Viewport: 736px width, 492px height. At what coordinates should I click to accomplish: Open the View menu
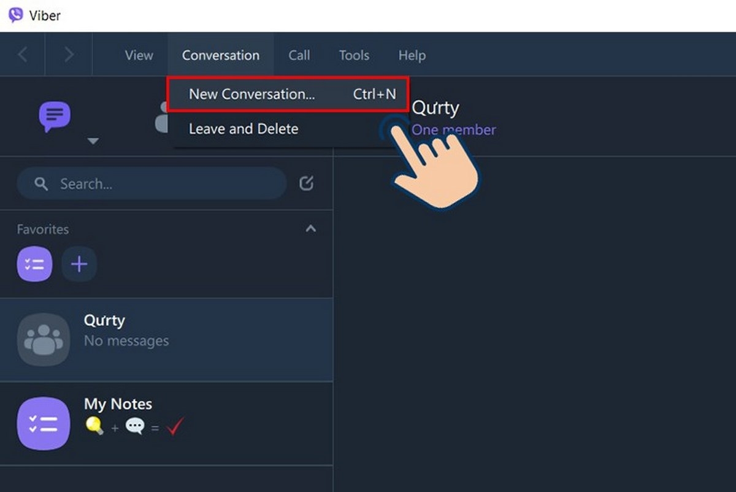tap(139, 55)
